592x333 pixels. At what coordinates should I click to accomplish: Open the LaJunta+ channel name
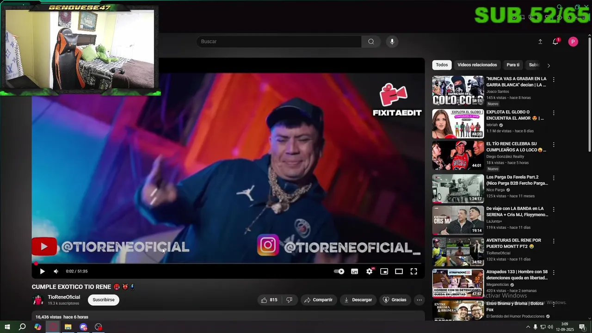click(494, 222)
